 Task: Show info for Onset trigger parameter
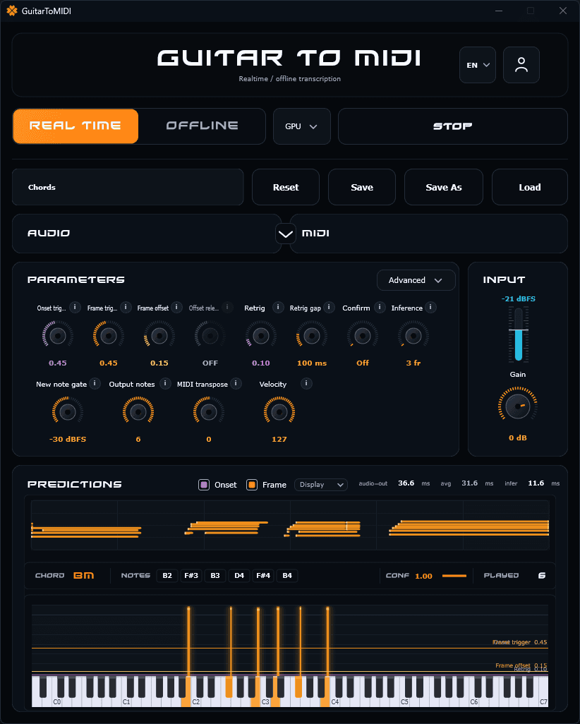click(x=75, y=307)
